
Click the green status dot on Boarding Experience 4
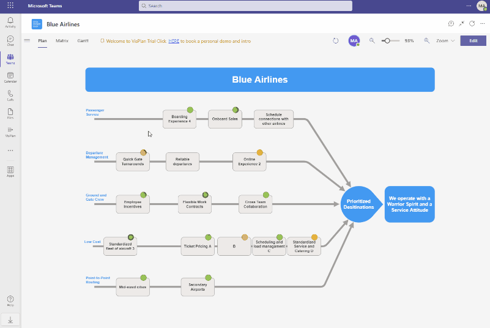point(190,110)
